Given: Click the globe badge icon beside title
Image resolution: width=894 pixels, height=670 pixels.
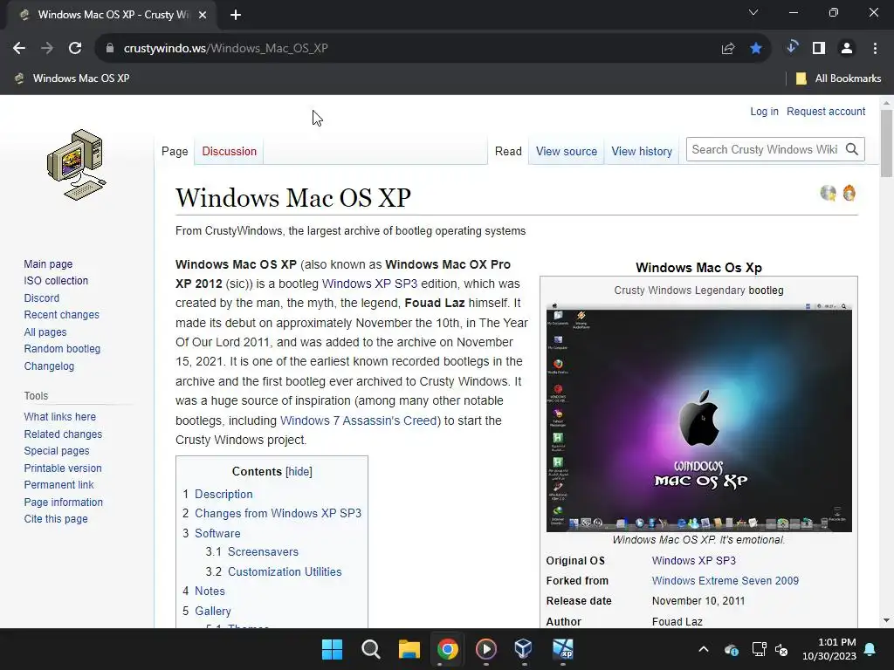Looking at the screenshot, I should [828, 193].
